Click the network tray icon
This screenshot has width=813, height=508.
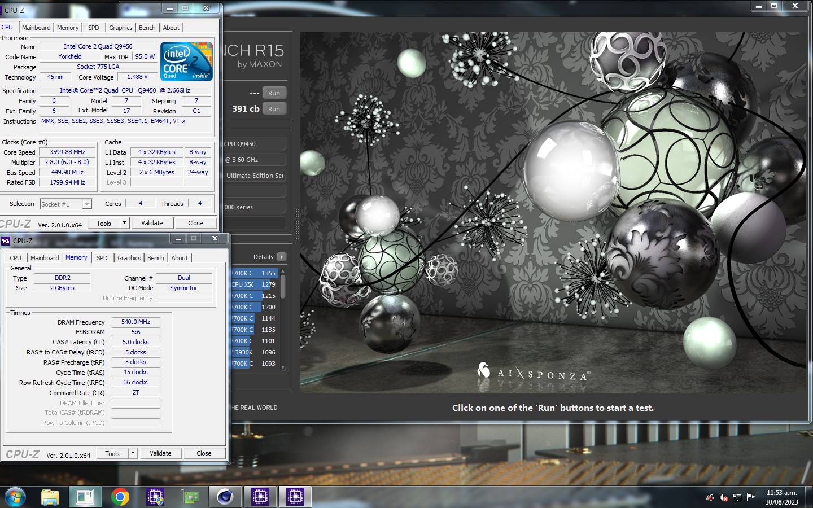click(x=737, y=497)
